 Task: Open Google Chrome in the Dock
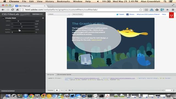[x=31, y=96]
